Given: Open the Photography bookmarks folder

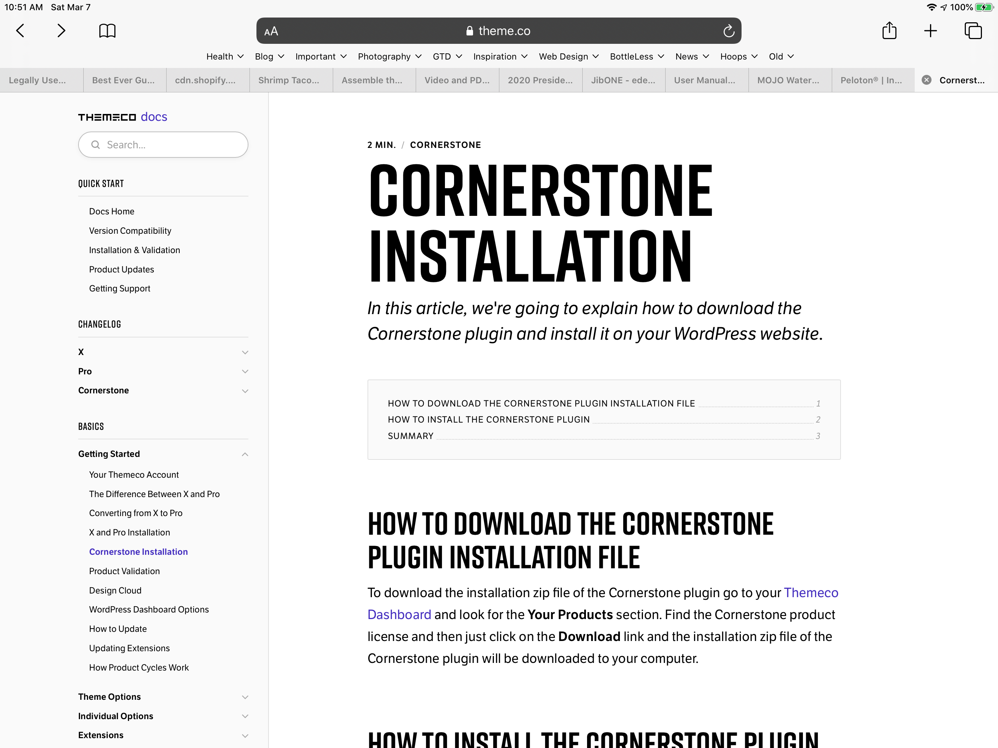Looking at the screenshot, I should pos(389,56).
